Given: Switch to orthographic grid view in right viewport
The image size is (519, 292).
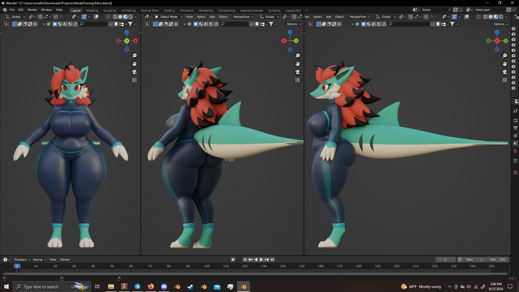Looking at the screenshot, I should [x=505, y=80].
